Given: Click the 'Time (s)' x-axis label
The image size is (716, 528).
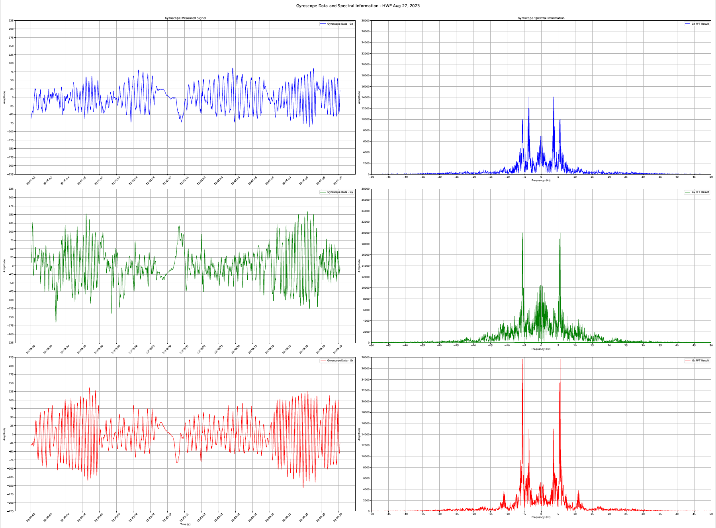Looking at the screenshot, I should pos(185,524).
